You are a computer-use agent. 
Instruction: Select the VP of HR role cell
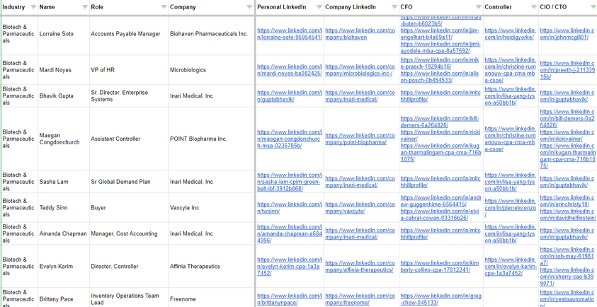(129, 70)
